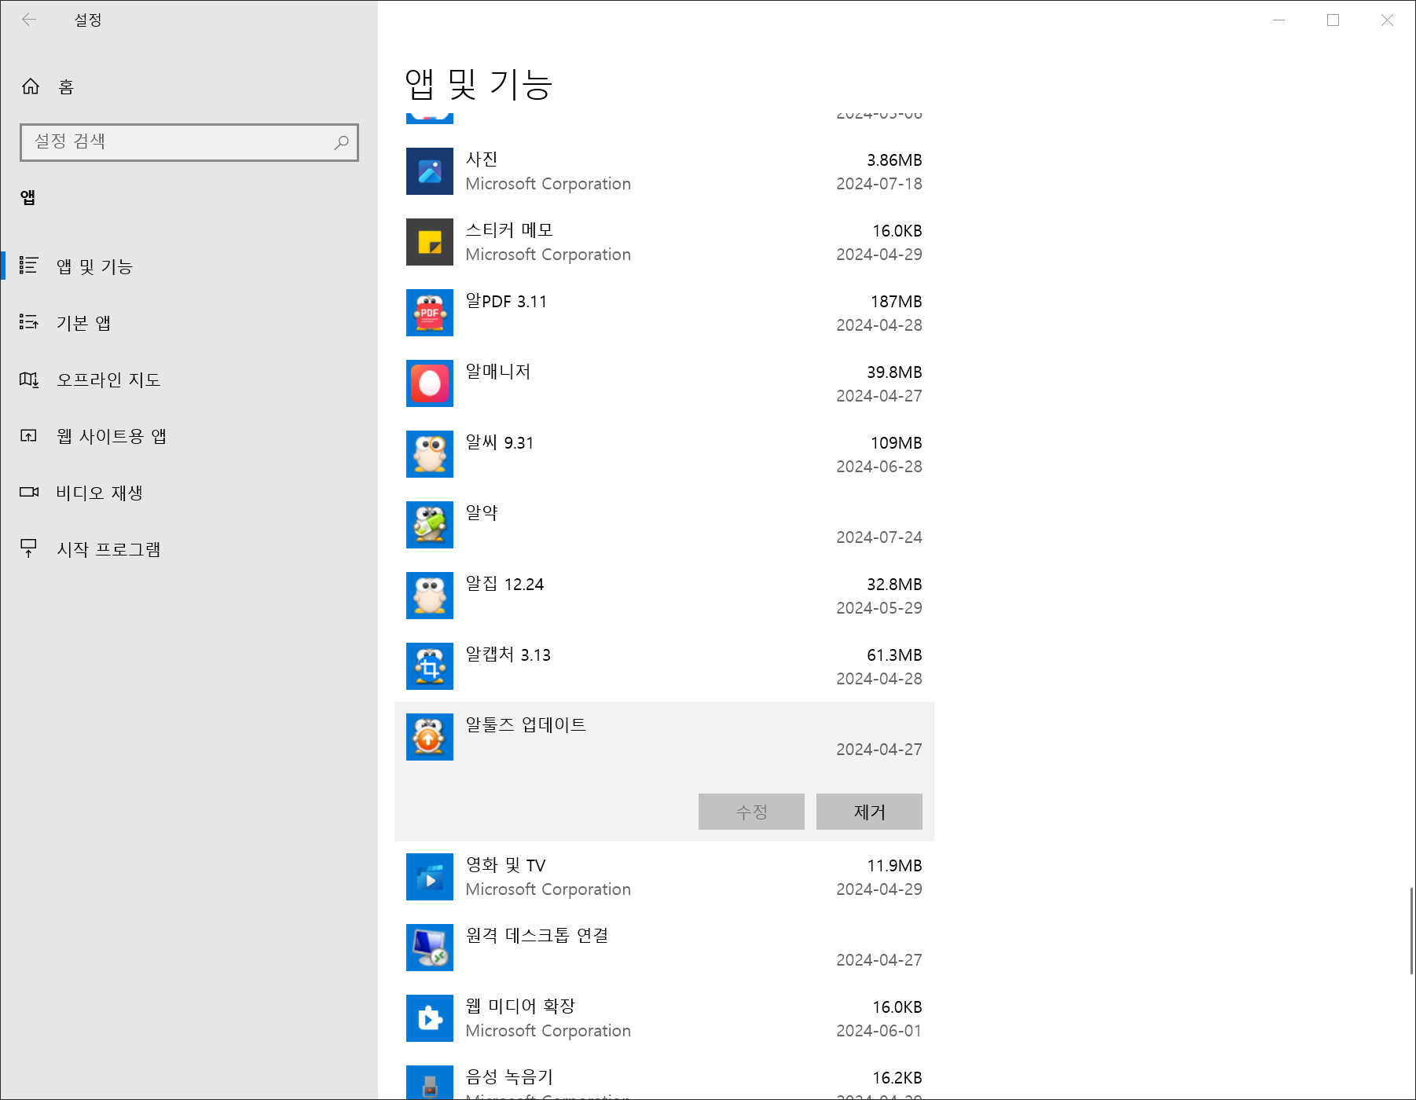Open 웹 사이트용 앱 settings page

(189, 436)
